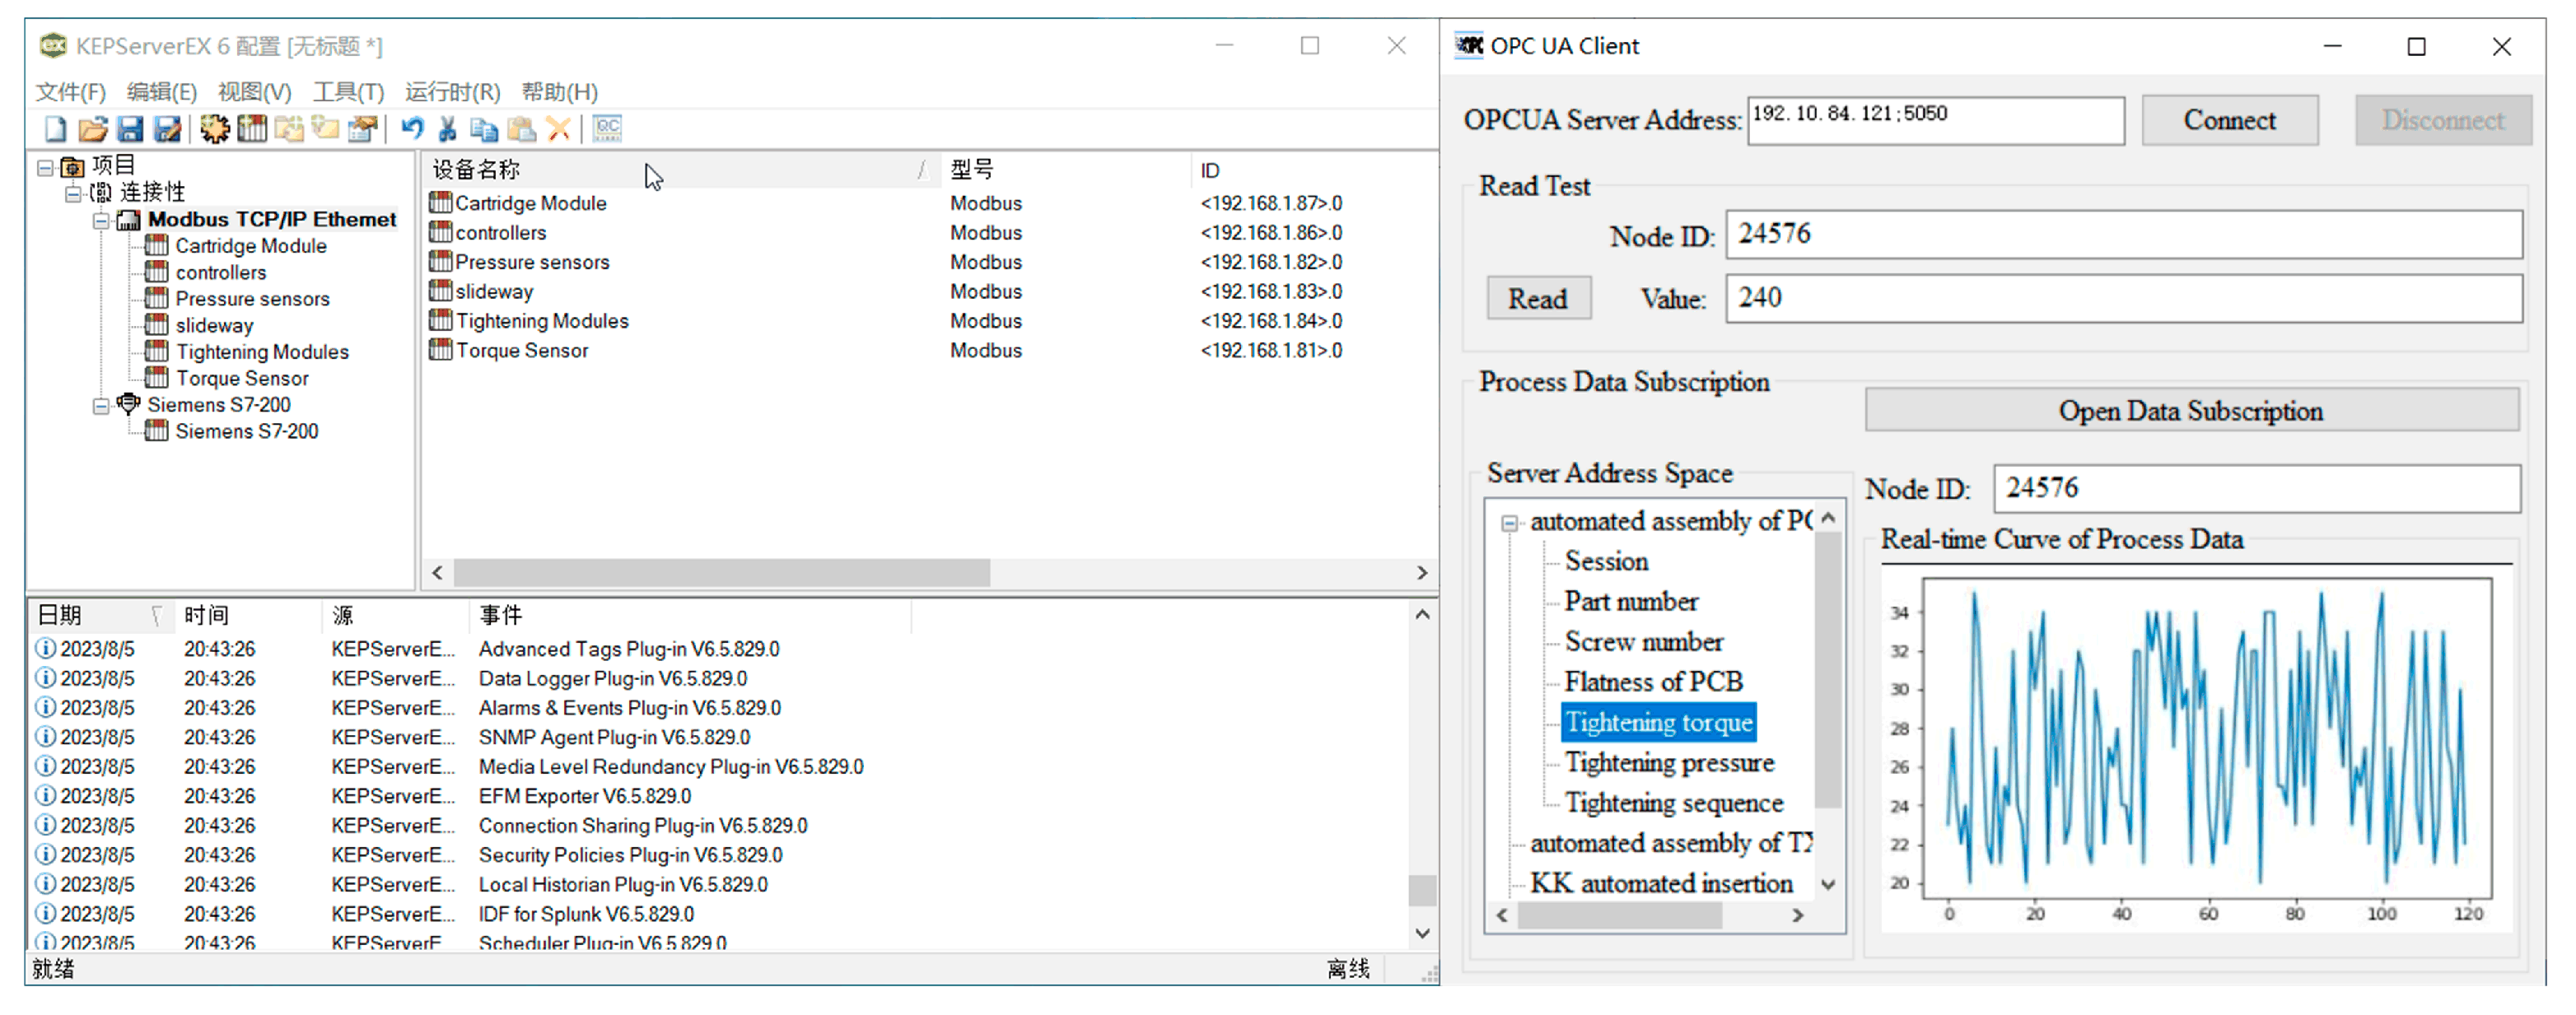This screenshot has height=1015, width=2576.
Task: Click the Copy toolbar icon
Action: click(x=484, y=129)
